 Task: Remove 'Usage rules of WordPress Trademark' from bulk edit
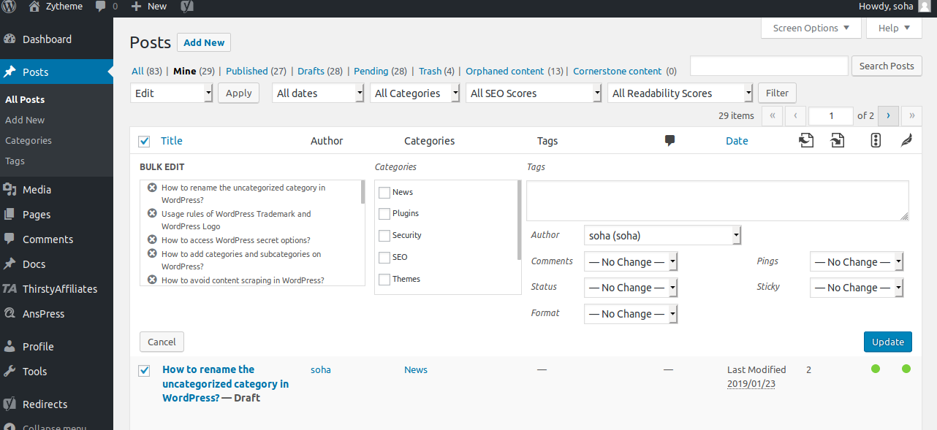[x=152, y=214]
